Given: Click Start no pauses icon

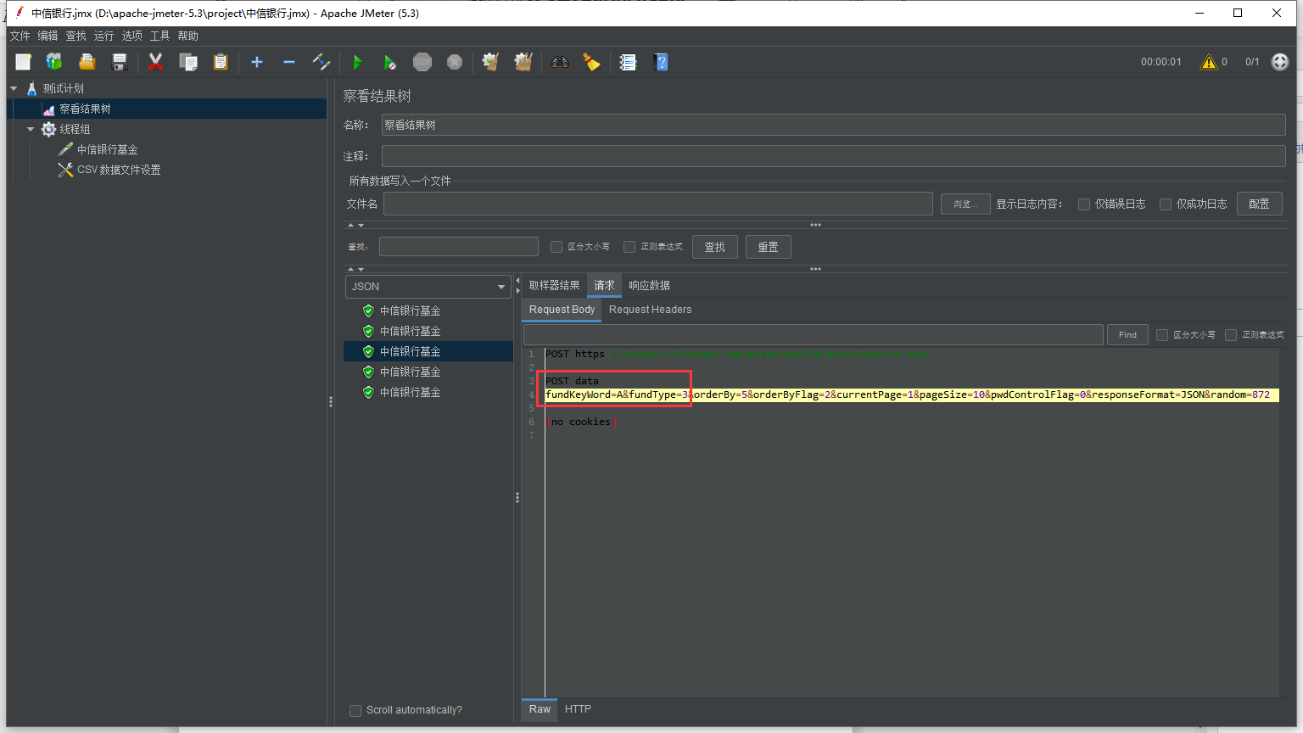Looking at the screenshot, I should pyautogui.click(x=389, y=62).
